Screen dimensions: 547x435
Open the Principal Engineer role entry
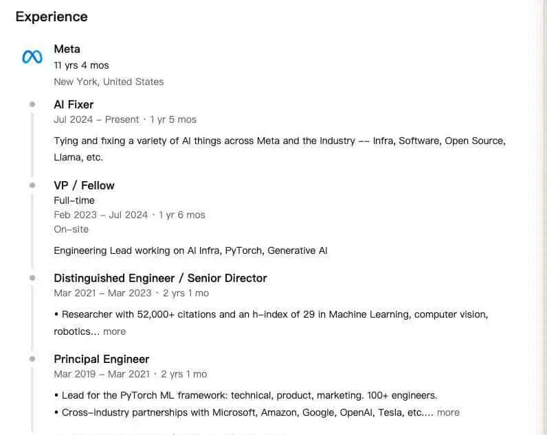pos(101,359)
